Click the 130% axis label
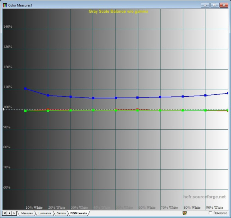 (8, 47)
